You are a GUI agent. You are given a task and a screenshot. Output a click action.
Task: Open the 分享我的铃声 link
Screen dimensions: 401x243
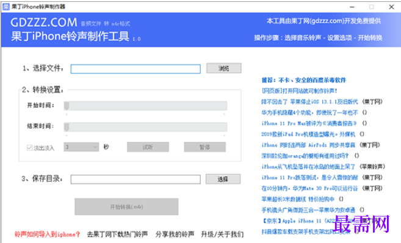point(175,234)
